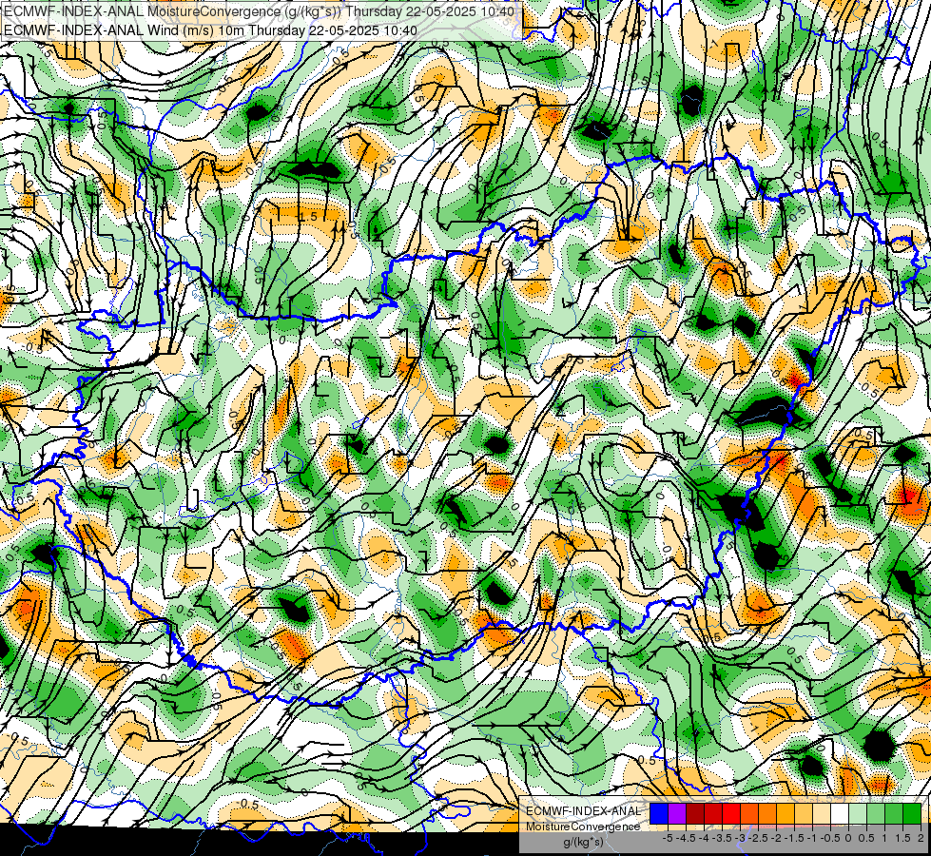Click the -1.5 contour label on the map
931x856 pixels.
click(308, 217)
